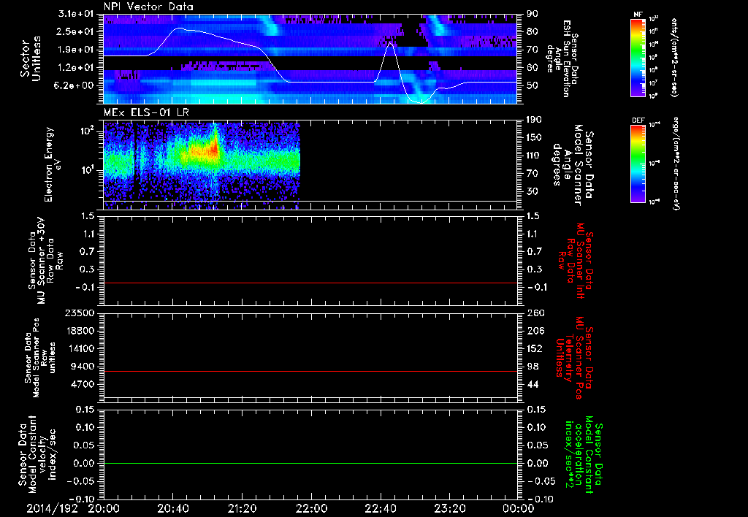Click the 30 scanner angle tick

[533, 192]
